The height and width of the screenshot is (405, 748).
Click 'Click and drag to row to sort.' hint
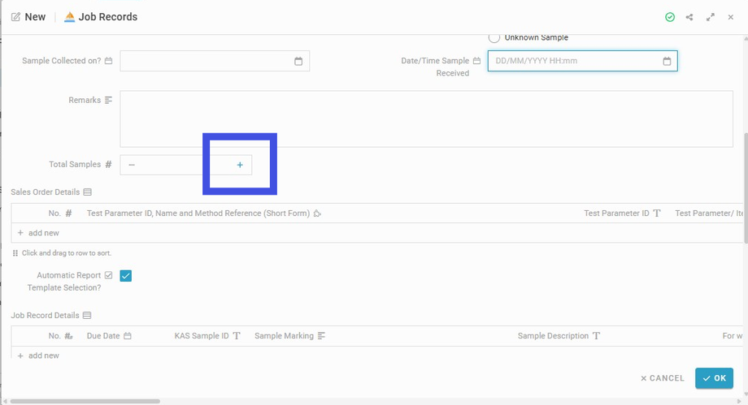pyautogui.click(x=67, y=253)
